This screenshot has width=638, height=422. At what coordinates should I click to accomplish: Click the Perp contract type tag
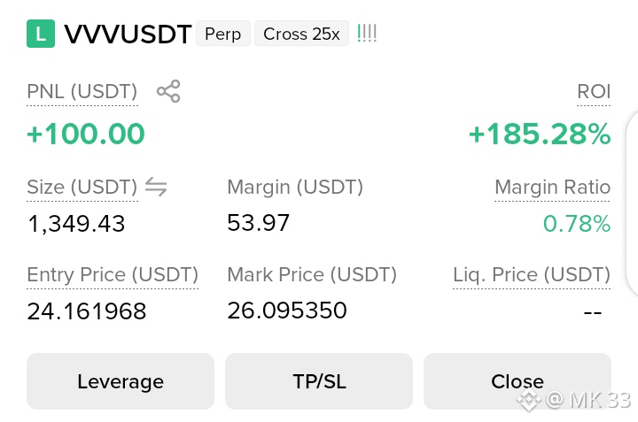click(x=223, y=34)
